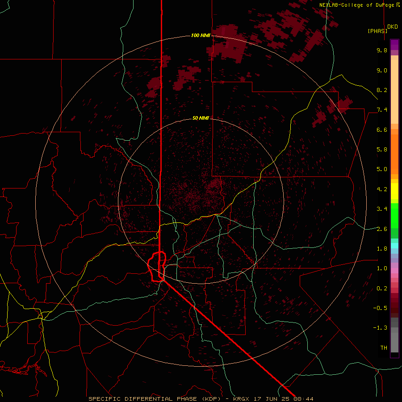Click the 100 NMI range ring label

click(x=201, y=35)
